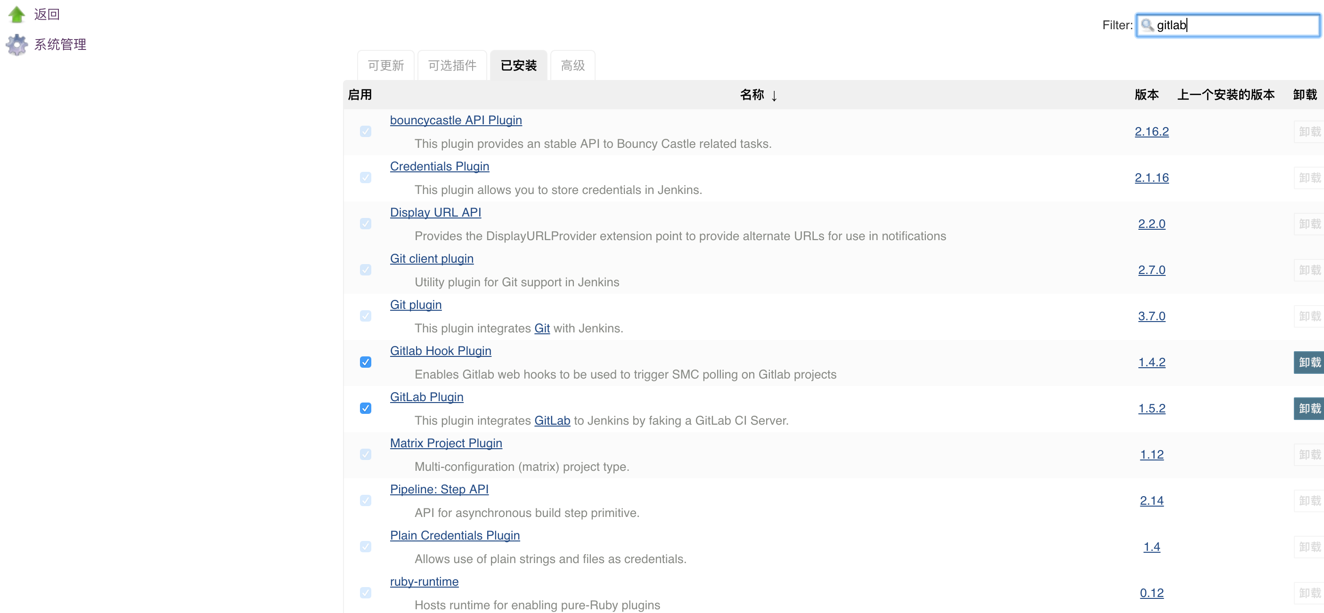Click the system management gear icon
This screenshot has height=613, width=1324.
pos(17,45)
